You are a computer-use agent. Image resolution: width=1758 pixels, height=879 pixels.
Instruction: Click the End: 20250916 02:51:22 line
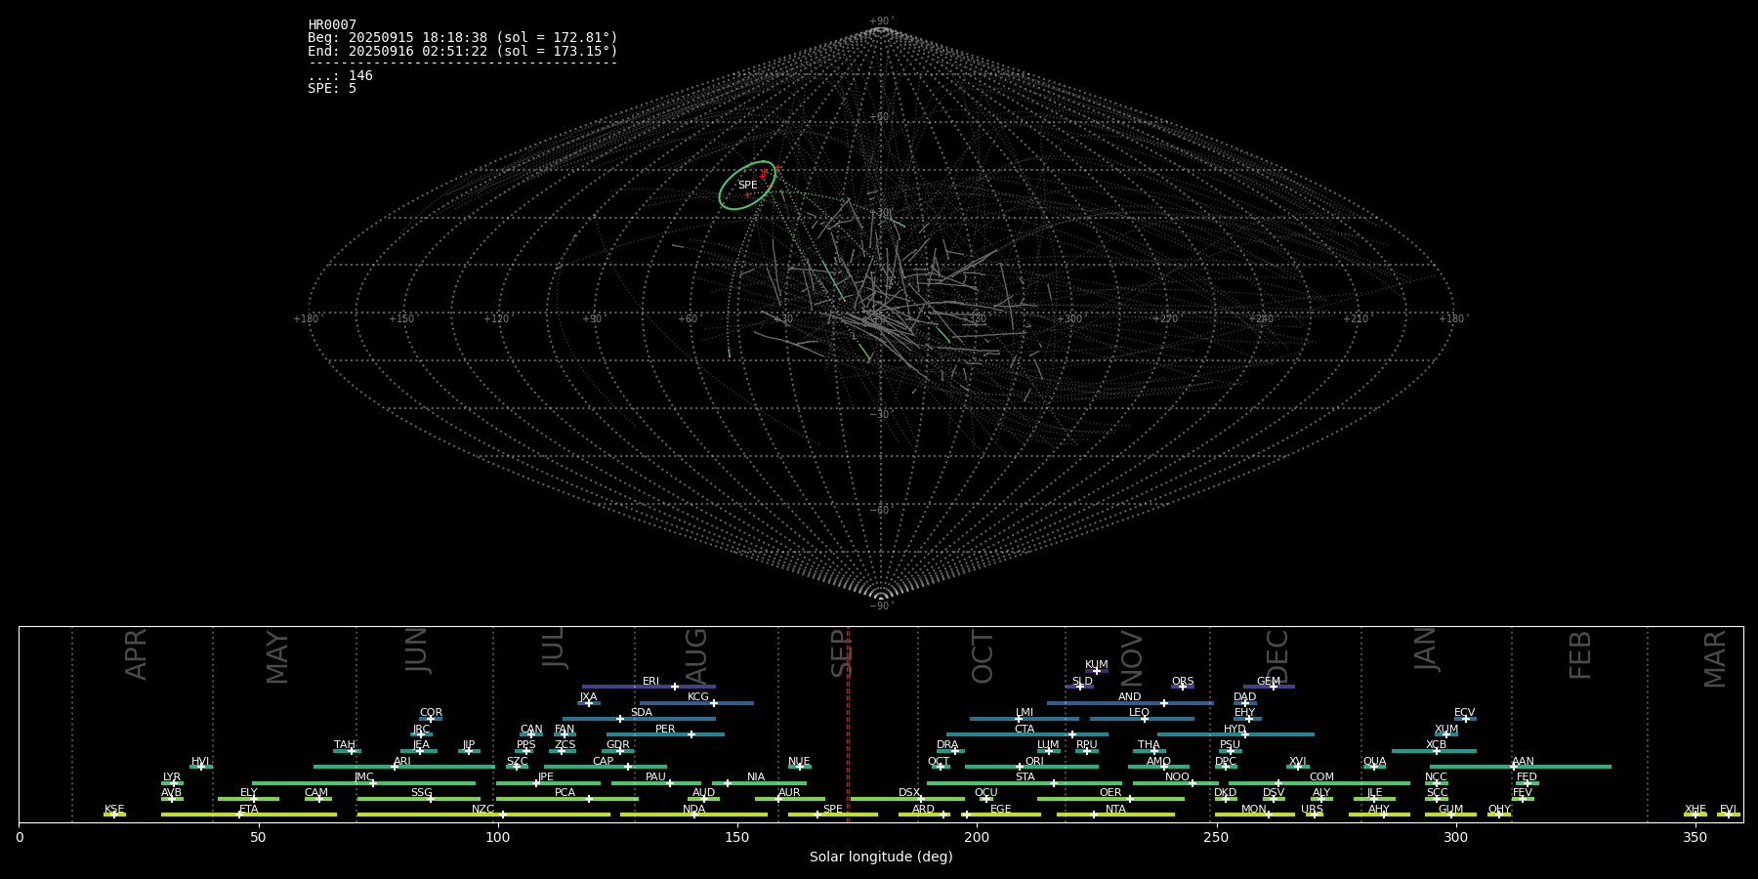463,51
